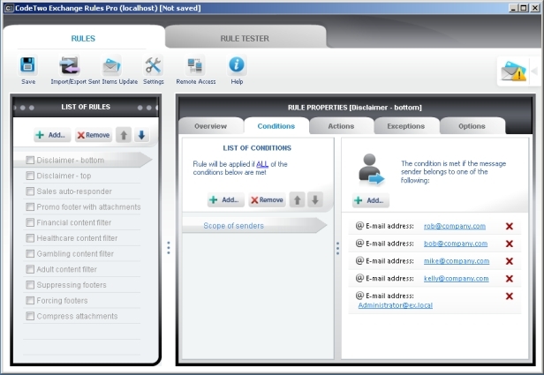Launch Remote Access from the toolbar
544x375 pixels.
click(x=195, y=66)
